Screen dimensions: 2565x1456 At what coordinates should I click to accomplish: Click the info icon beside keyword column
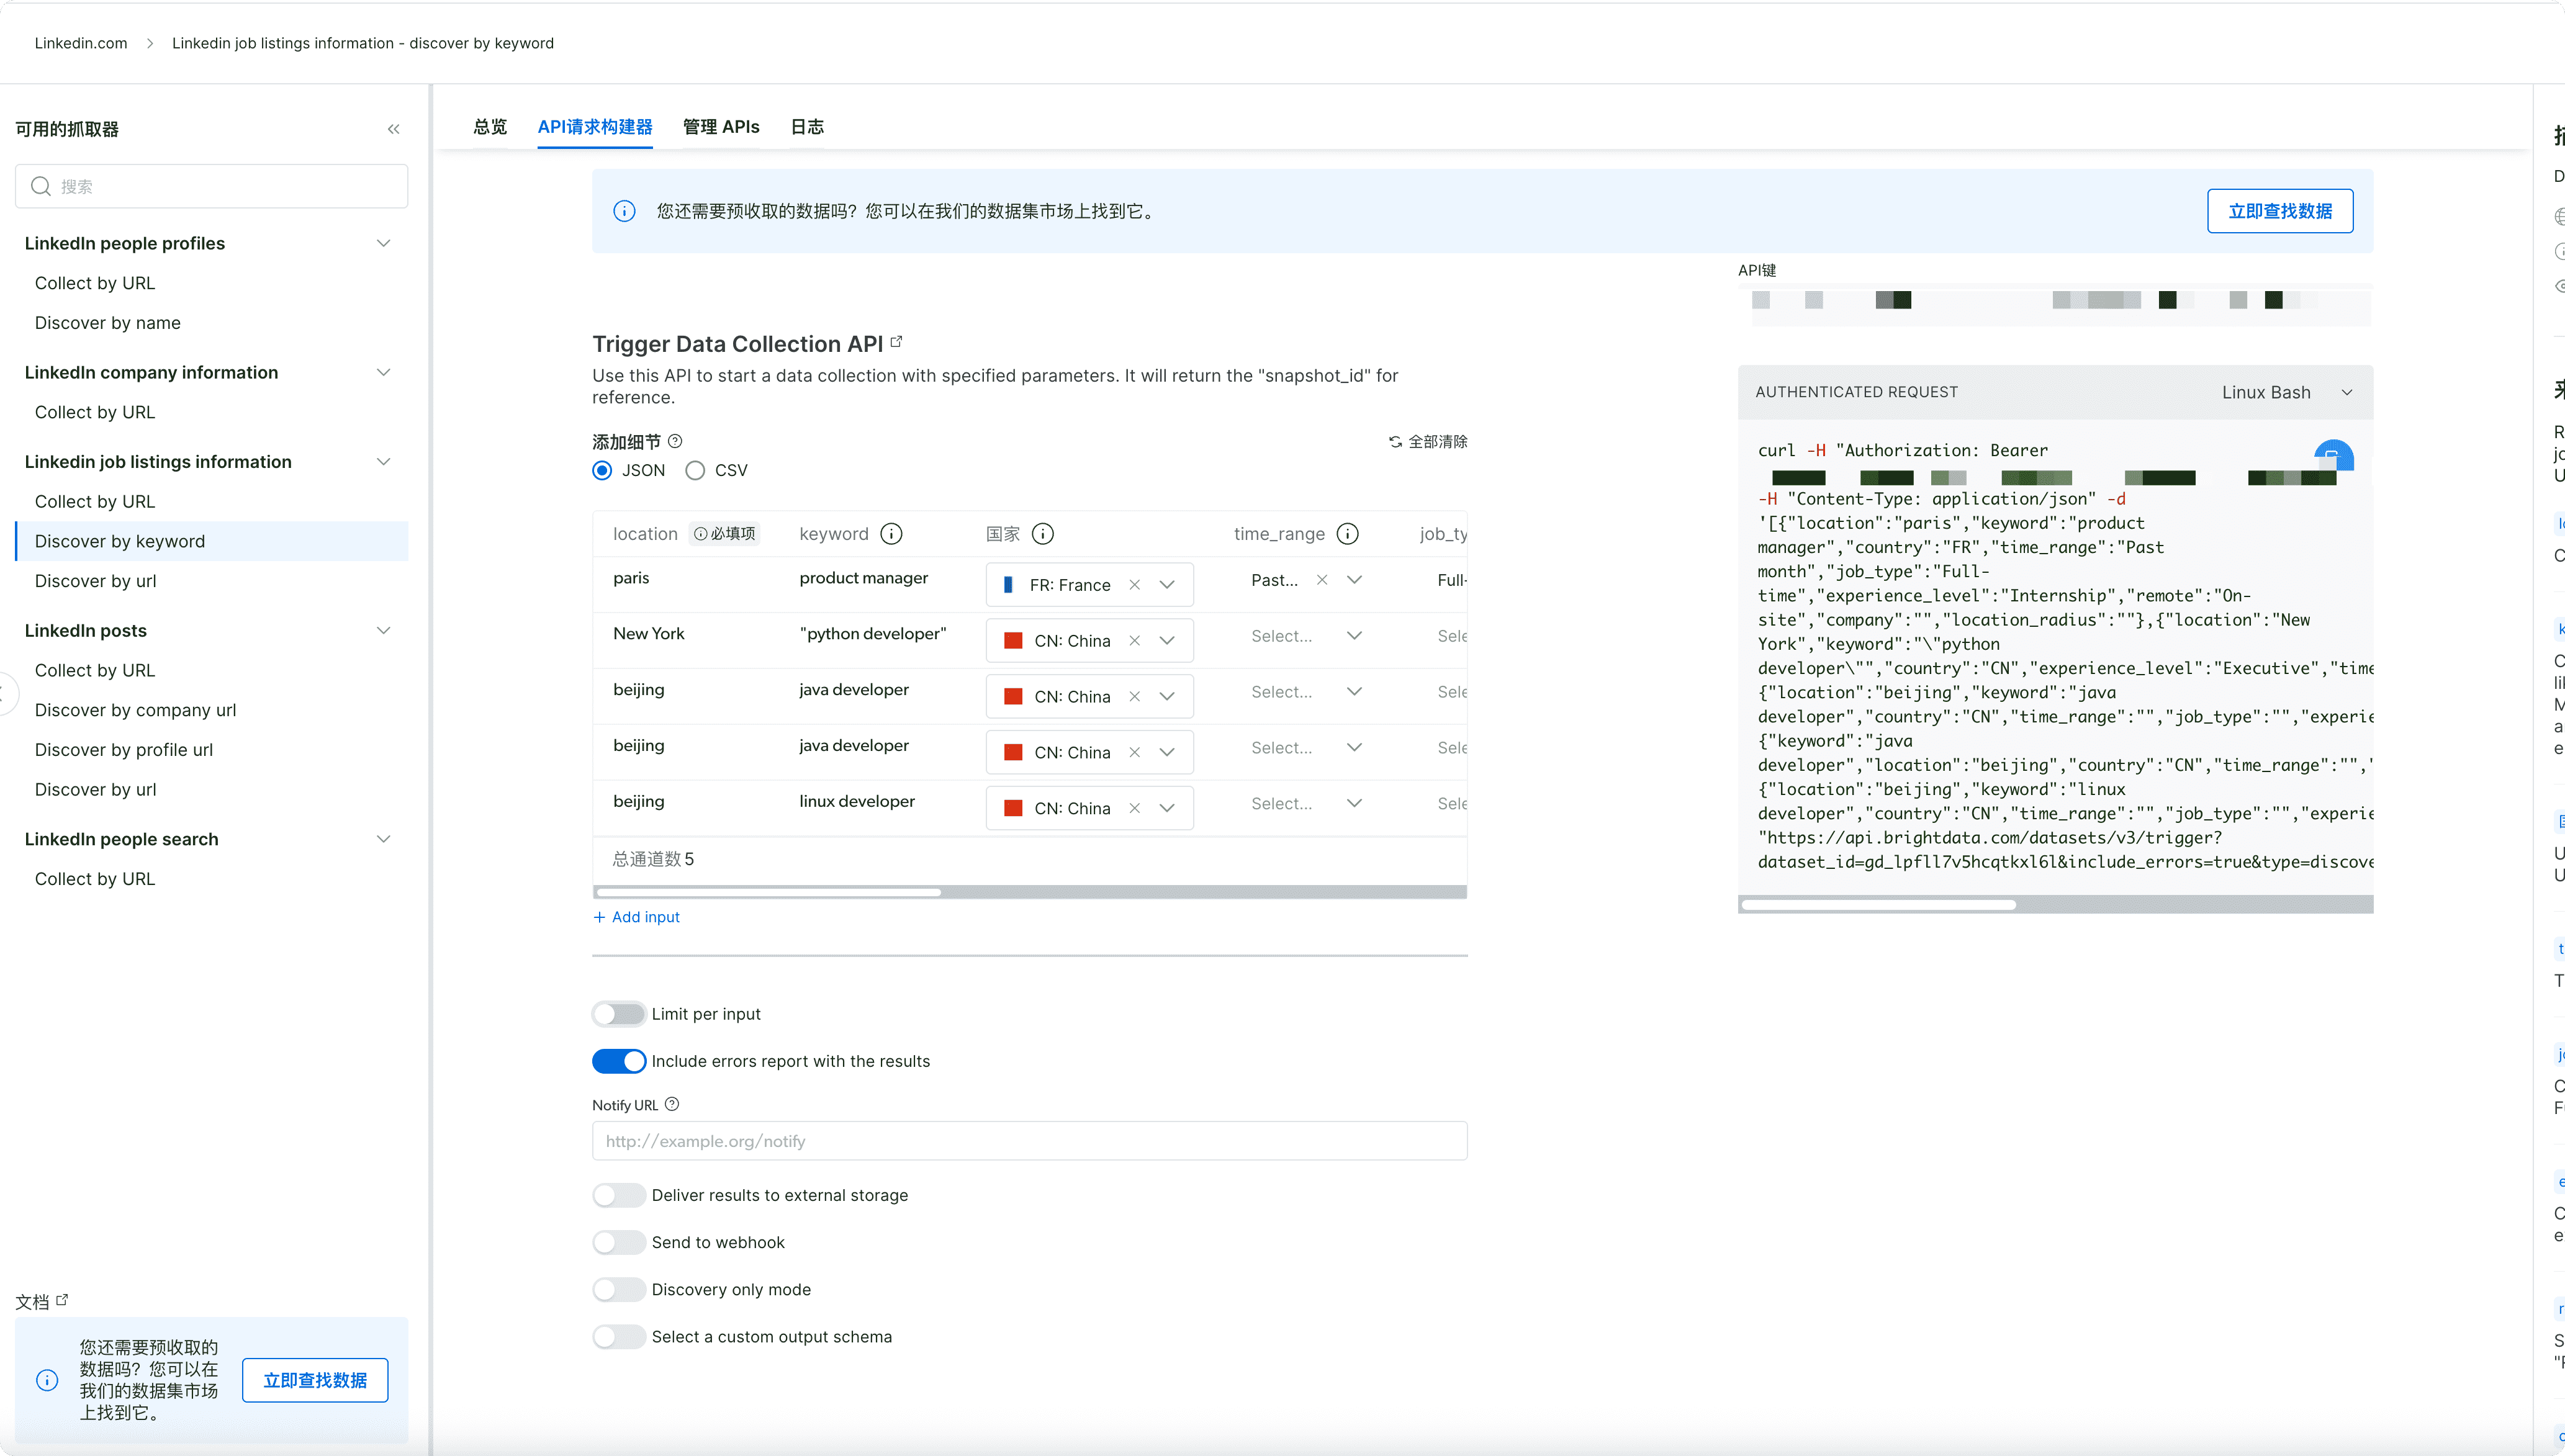(x=891, y=534)
